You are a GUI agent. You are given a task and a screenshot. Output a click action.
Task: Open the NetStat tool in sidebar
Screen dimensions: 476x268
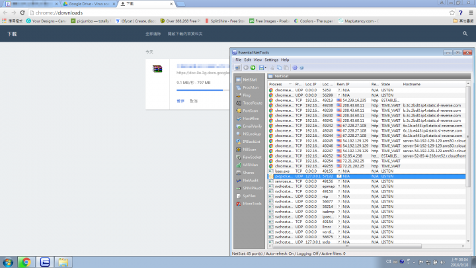click(247, 79)
